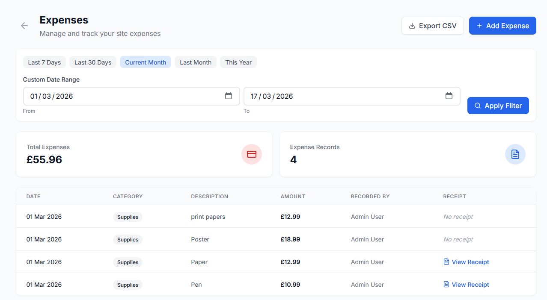Select the 'Poster' description cell

coord(200,239)
